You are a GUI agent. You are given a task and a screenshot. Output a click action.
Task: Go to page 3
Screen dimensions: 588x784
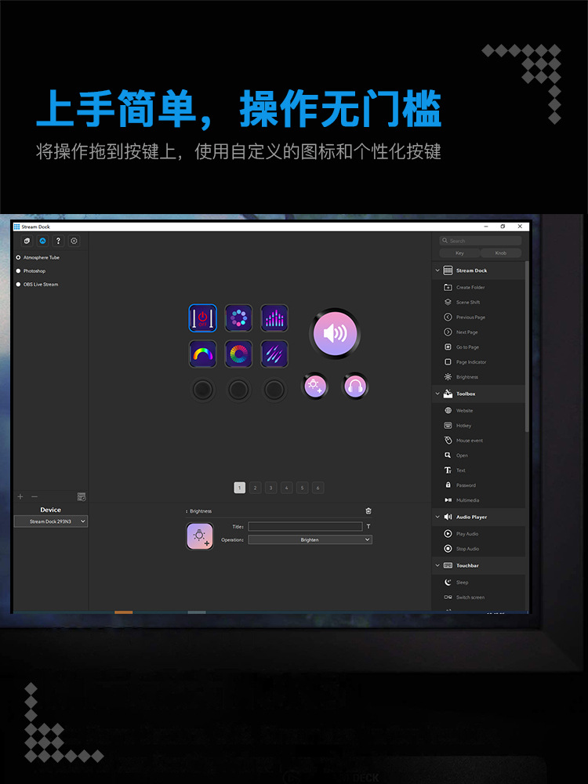point(271,488)
